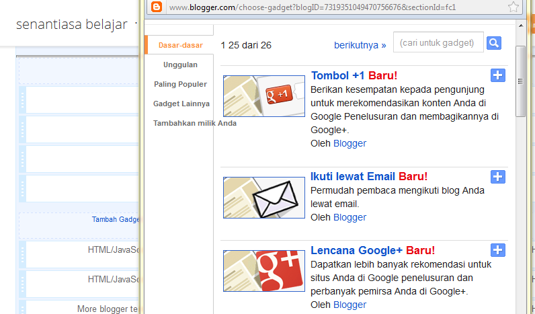Click first HTML/JavaScript gadget in layout window
Screen dimensions: 535x314
click(x=83, y=254)
